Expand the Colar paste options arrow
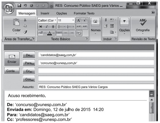This screenshot has height=123, width=160. click(x=16, y=34)
